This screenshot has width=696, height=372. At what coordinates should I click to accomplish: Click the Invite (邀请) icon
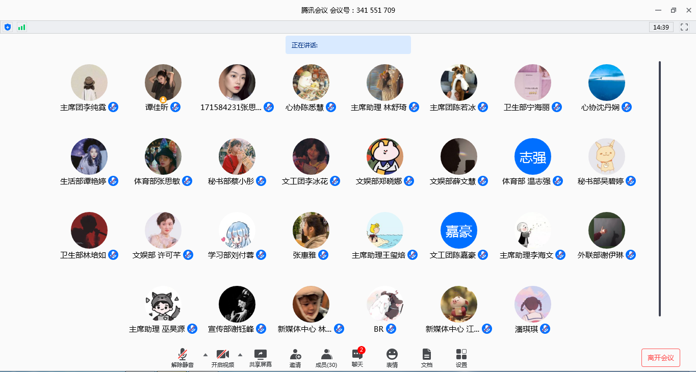(295, 358)
